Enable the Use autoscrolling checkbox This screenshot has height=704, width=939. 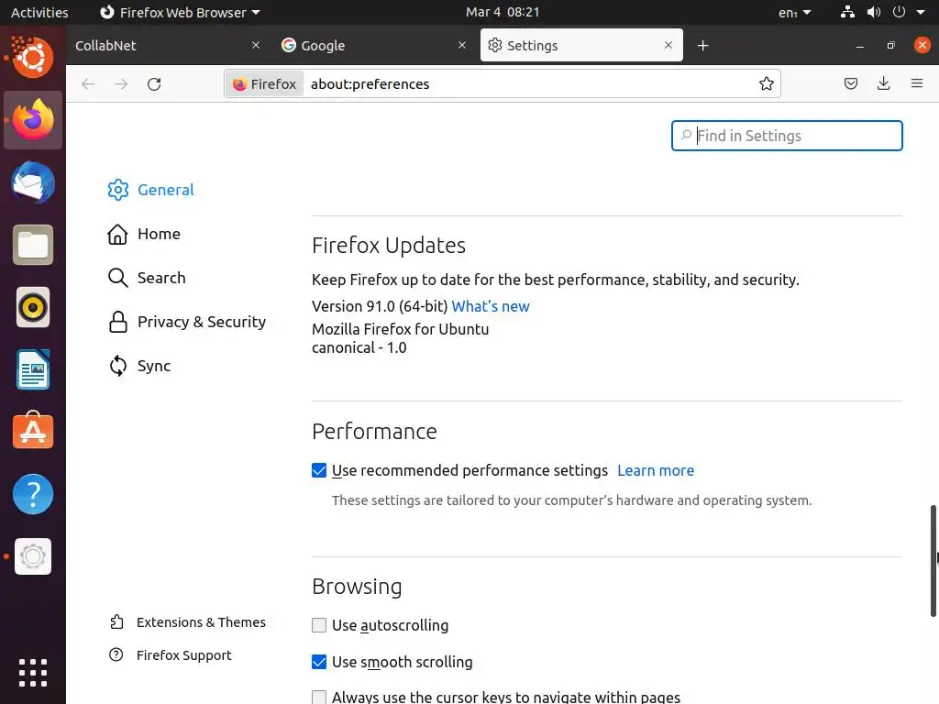click(x=319, y=626)
